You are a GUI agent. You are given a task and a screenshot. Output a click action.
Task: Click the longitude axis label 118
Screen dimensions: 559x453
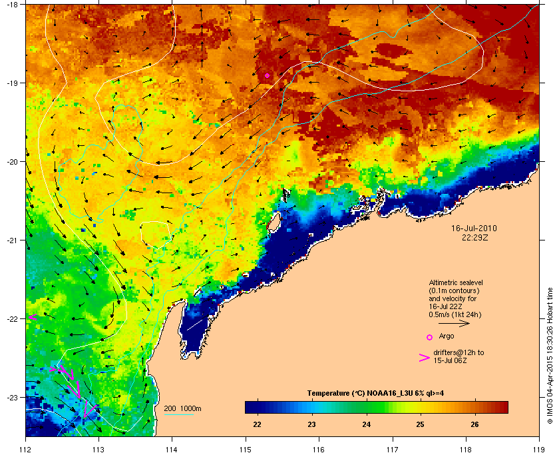[x=466, y=449]
